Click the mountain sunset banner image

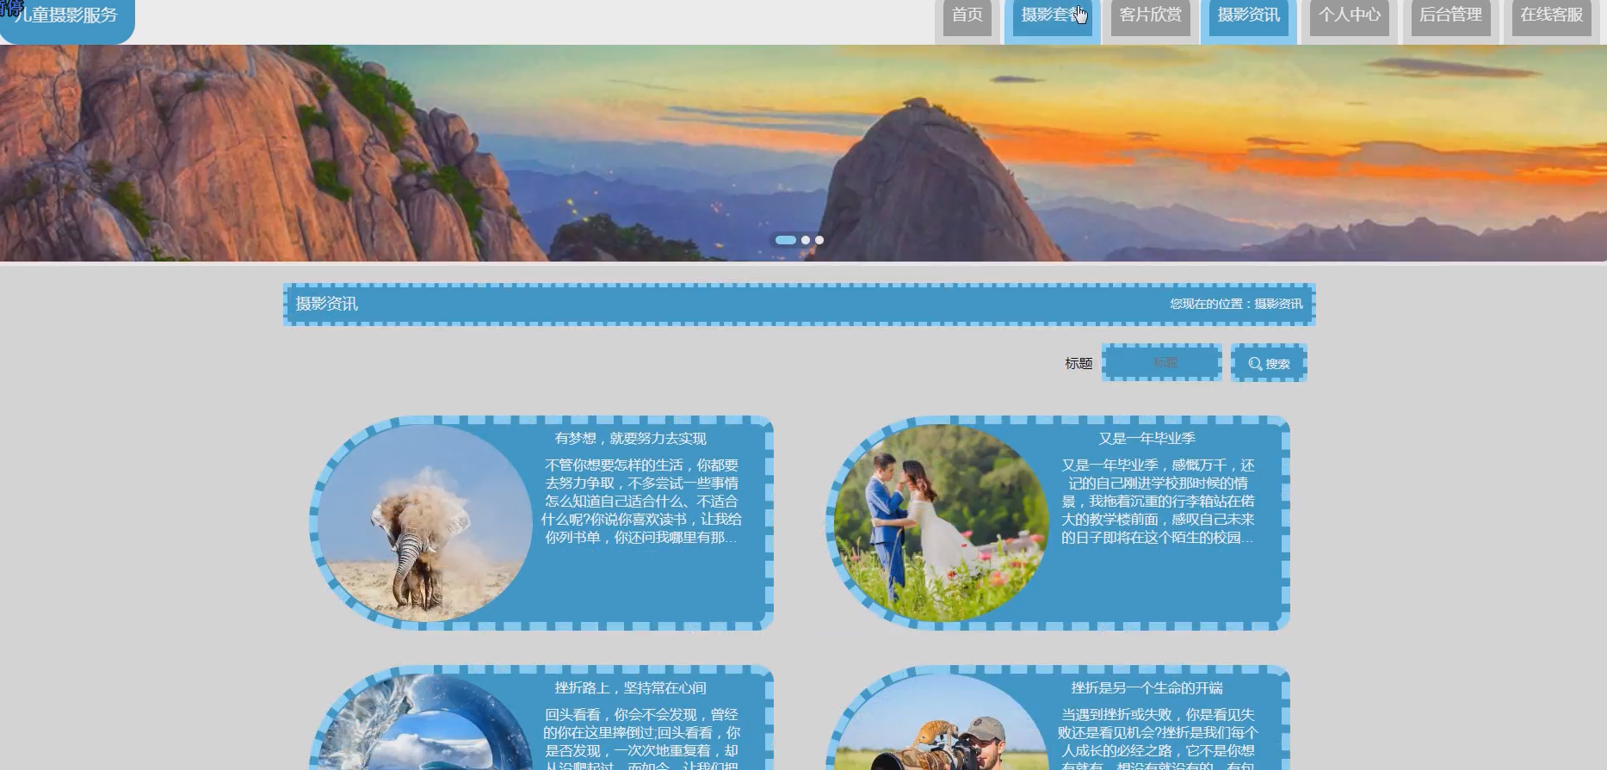pyautogui.click(x=803, y=153)
